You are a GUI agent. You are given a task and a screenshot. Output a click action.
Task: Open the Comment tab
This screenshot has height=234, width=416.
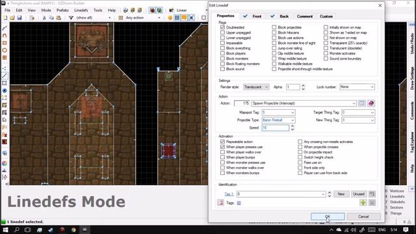tap(305, 16)
